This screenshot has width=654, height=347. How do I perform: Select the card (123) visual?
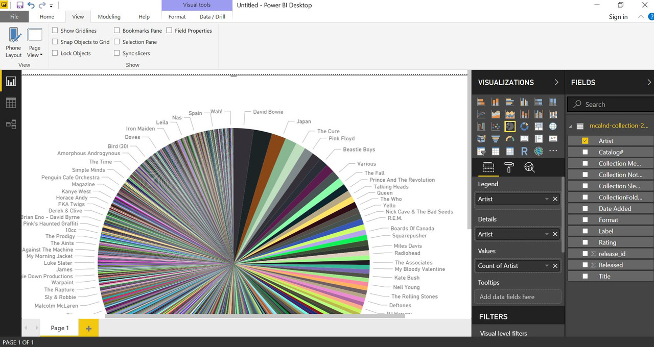point(524,139)
